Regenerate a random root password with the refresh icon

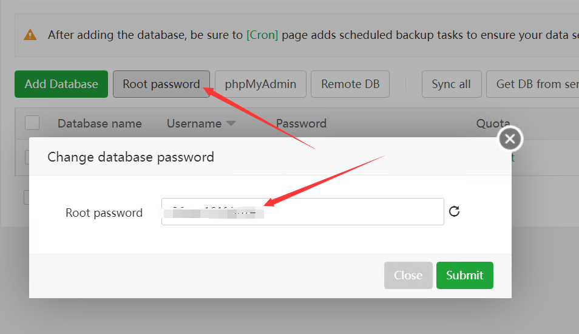[x=454, y=211]
